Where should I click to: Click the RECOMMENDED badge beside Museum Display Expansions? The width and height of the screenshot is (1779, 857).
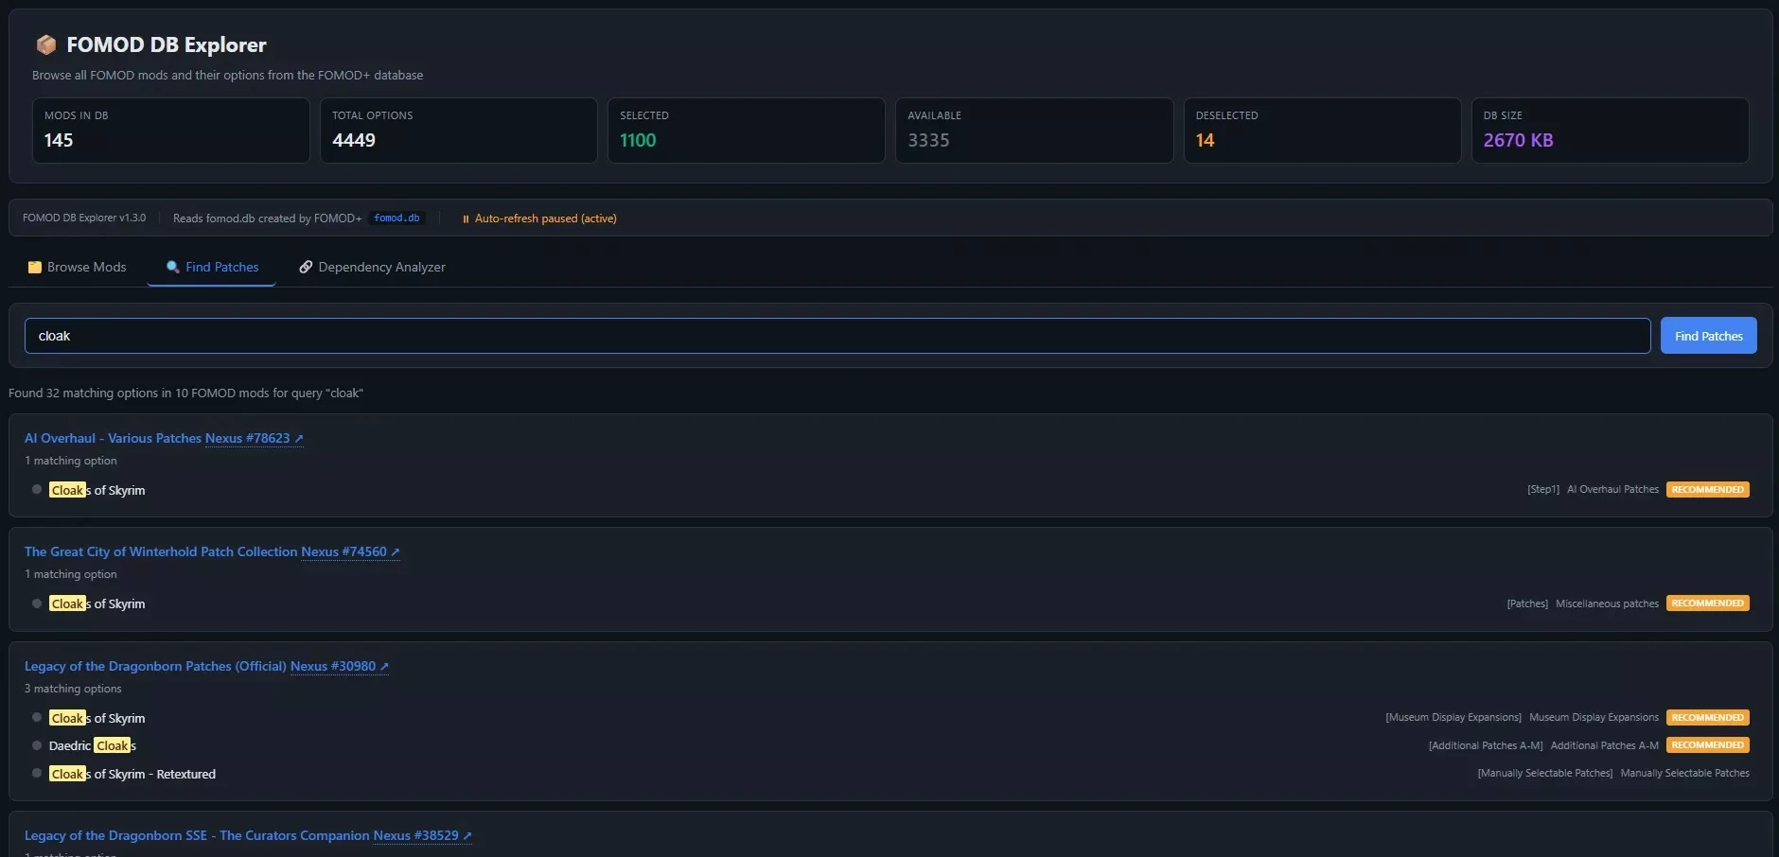tap(1707, 718)
